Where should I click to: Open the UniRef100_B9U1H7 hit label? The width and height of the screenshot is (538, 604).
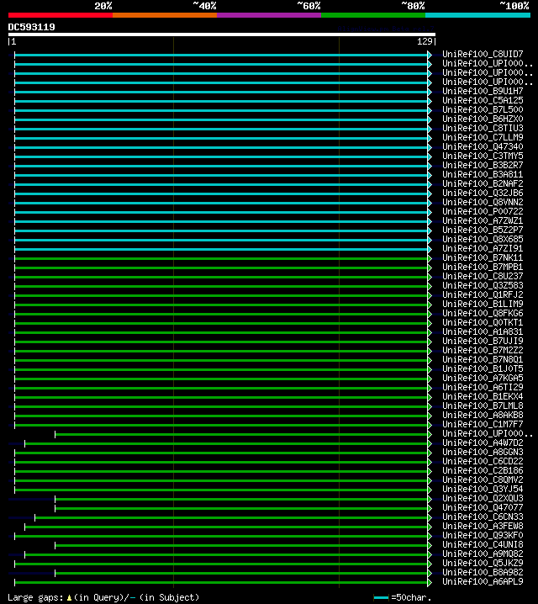click(483, 91)
